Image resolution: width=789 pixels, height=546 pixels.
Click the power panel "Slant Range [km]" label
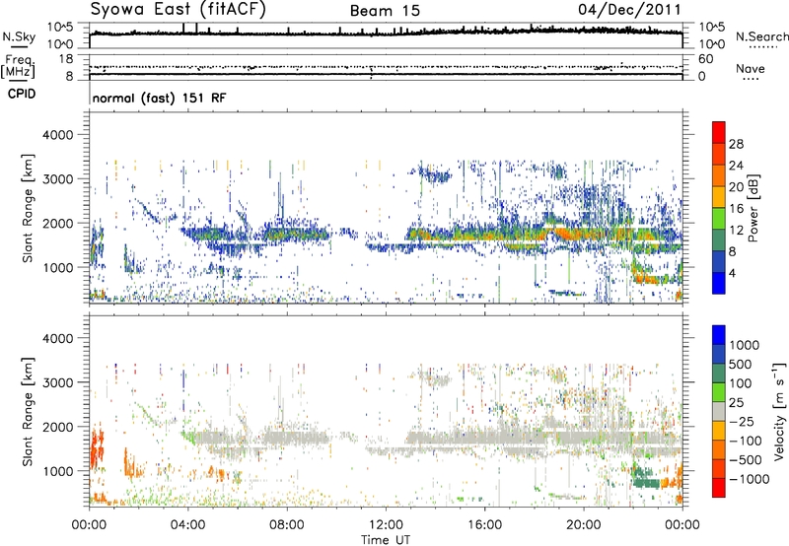click(28, 208)
